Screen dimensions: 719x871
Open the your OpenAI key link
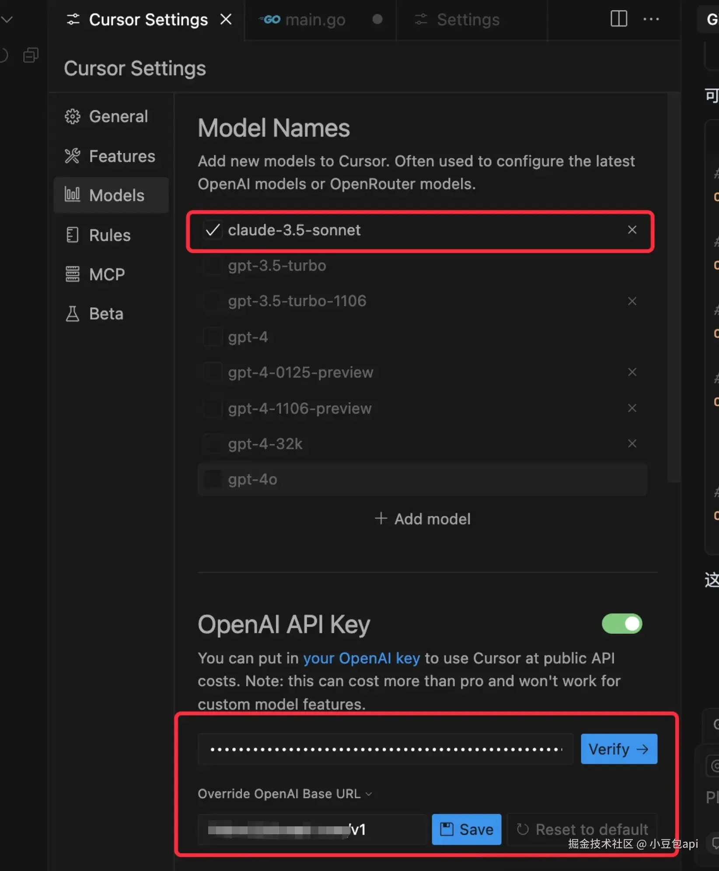[x=361, y=658]
